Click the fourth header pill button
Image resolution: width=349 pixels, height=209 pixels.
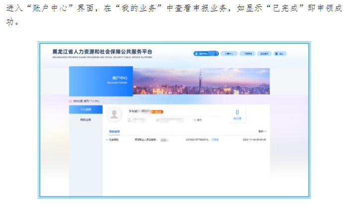[264, 54]
